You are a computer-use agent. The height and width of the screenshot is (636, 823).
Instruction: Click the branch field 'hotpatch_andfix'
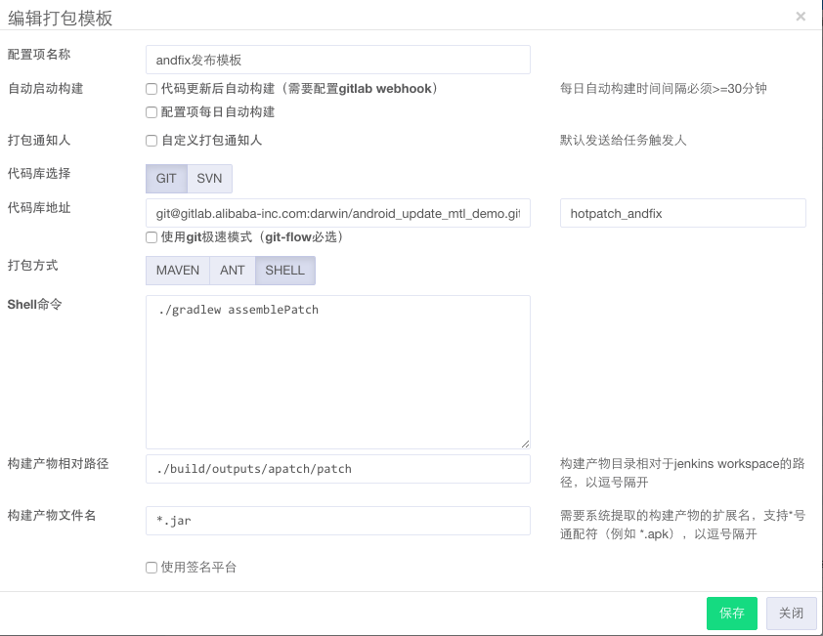683,213
